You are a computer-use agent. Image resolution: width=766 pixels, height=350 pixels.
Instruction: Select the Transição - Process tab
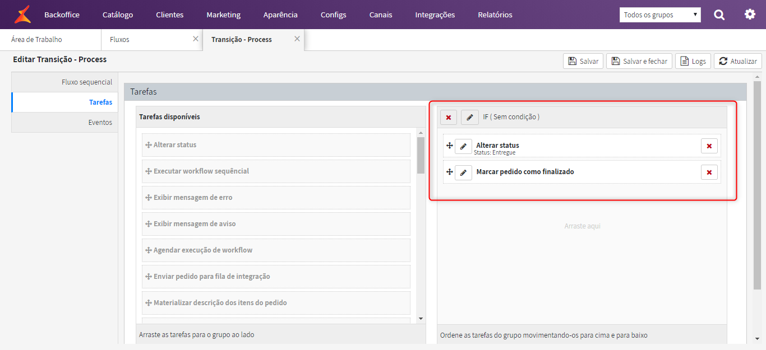(x=253, y=40)
